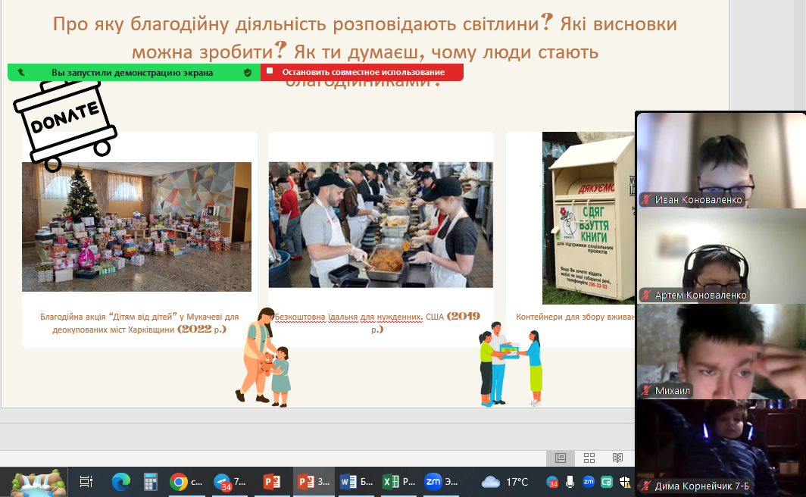Click the muted mic icon beside Михаил
Viewport: 806px width, 497px height.
click(x=646, y=391)
